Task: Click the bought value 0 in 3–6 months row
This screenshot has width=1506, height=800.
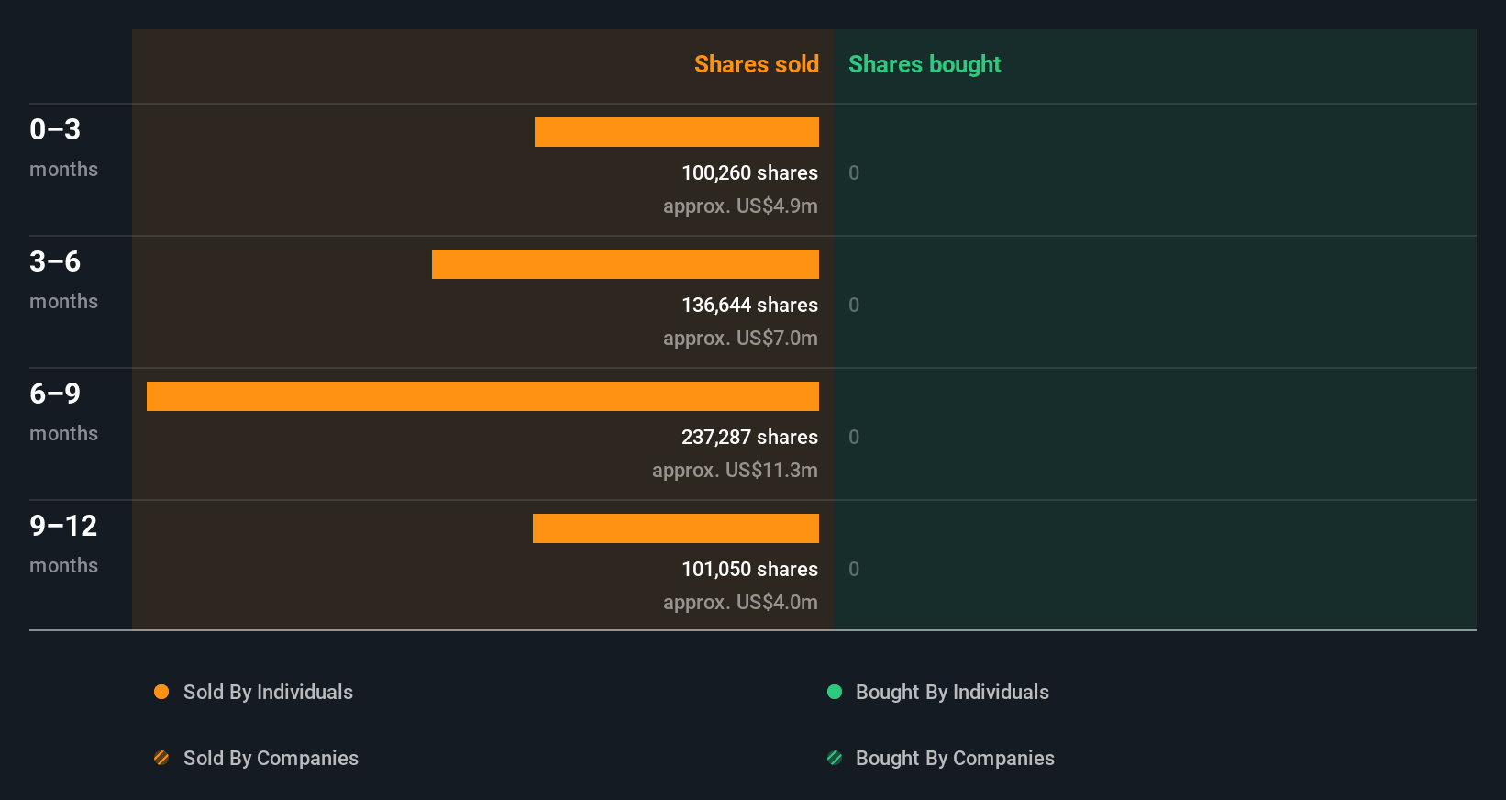Action: (x=854, y=305)
